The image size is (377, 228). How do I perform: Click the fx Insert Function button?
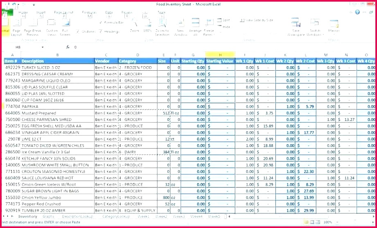68,47
